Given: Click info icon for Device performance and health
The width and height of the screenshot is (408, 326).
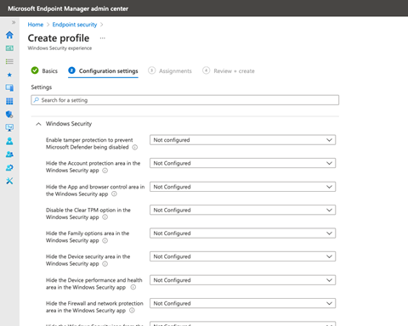Looking at the screenshot, I should (133, 287).
